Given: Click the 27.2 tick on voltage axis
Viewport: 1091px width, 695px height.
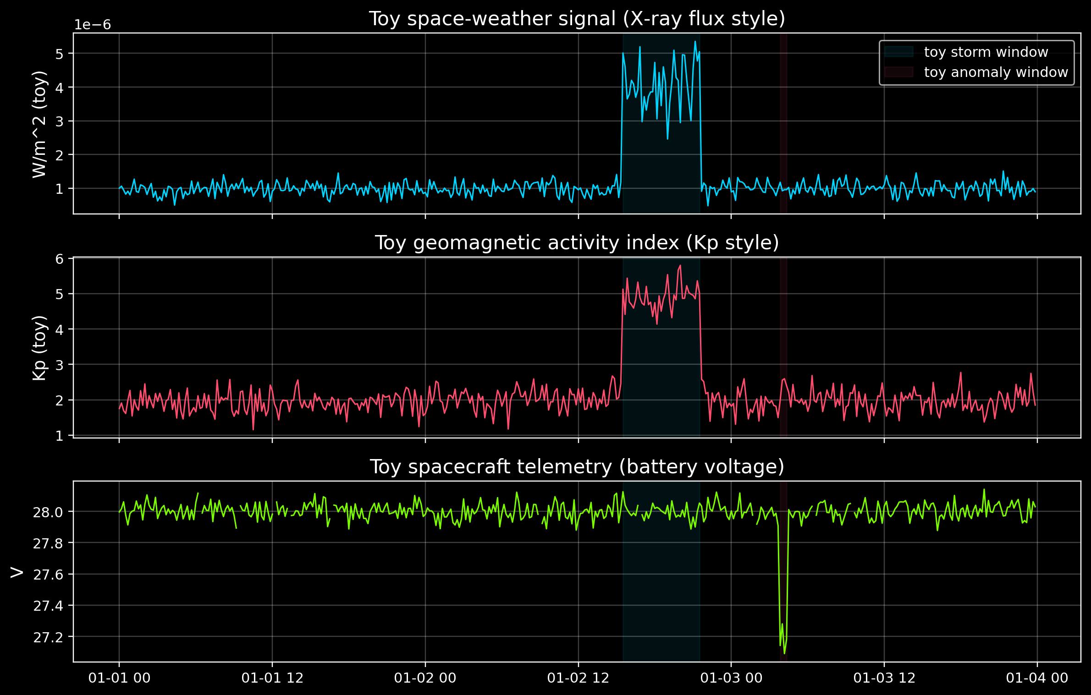Looking at the screenshot, I should pos(48,637).
